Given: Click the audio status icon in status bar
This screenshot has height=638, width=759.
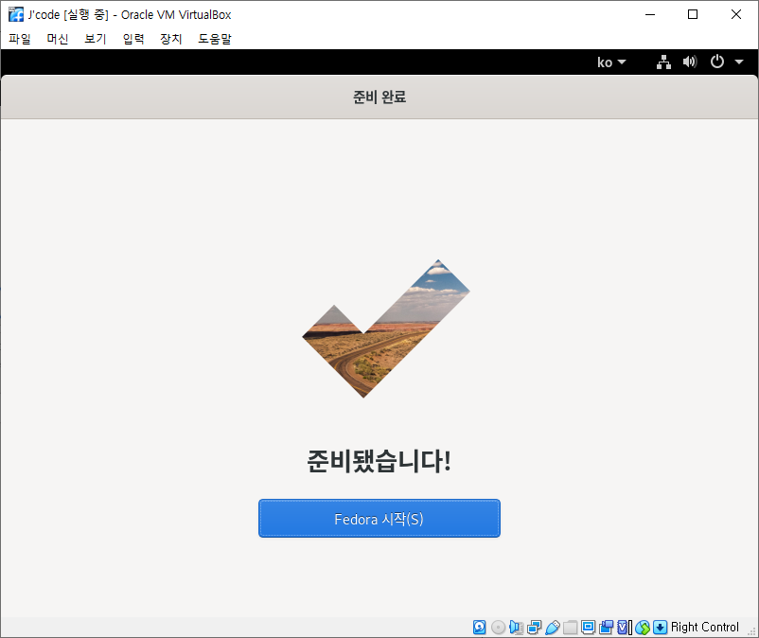Looking at the screenshot, I should coord(516,628).
